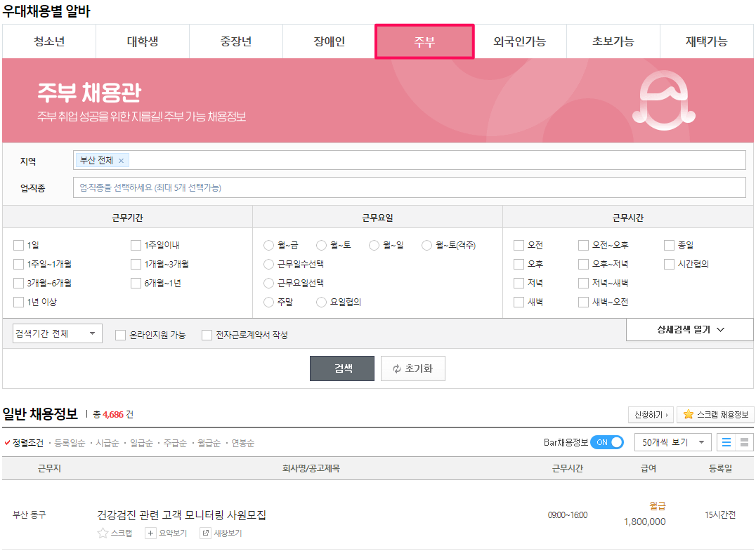Open the 재택가능 recruitment tab
Screen dimensions: 756x551
point(708,41)
